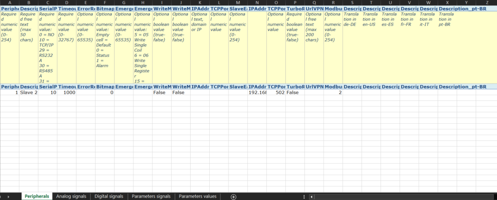Image resolution: width=497 pixels, height=200 pixels.
Task: Click the yellow 'Translation in de-DE' description cell
Action: pos(352,48)
